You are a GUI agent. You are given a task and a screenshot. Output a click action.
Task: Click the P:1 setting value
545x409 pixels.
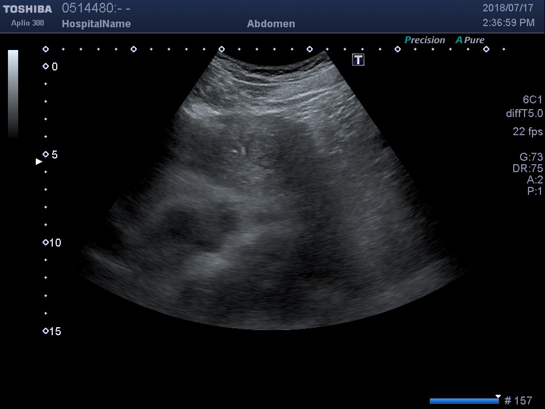(x=535, y=191)
